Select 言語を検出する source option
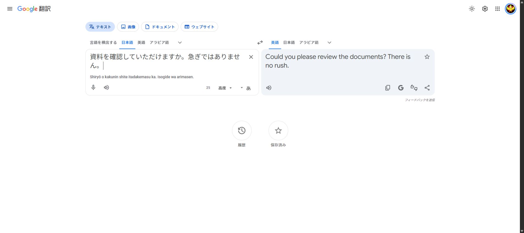Screen dimensions: 524x233 tap(103, 43)
